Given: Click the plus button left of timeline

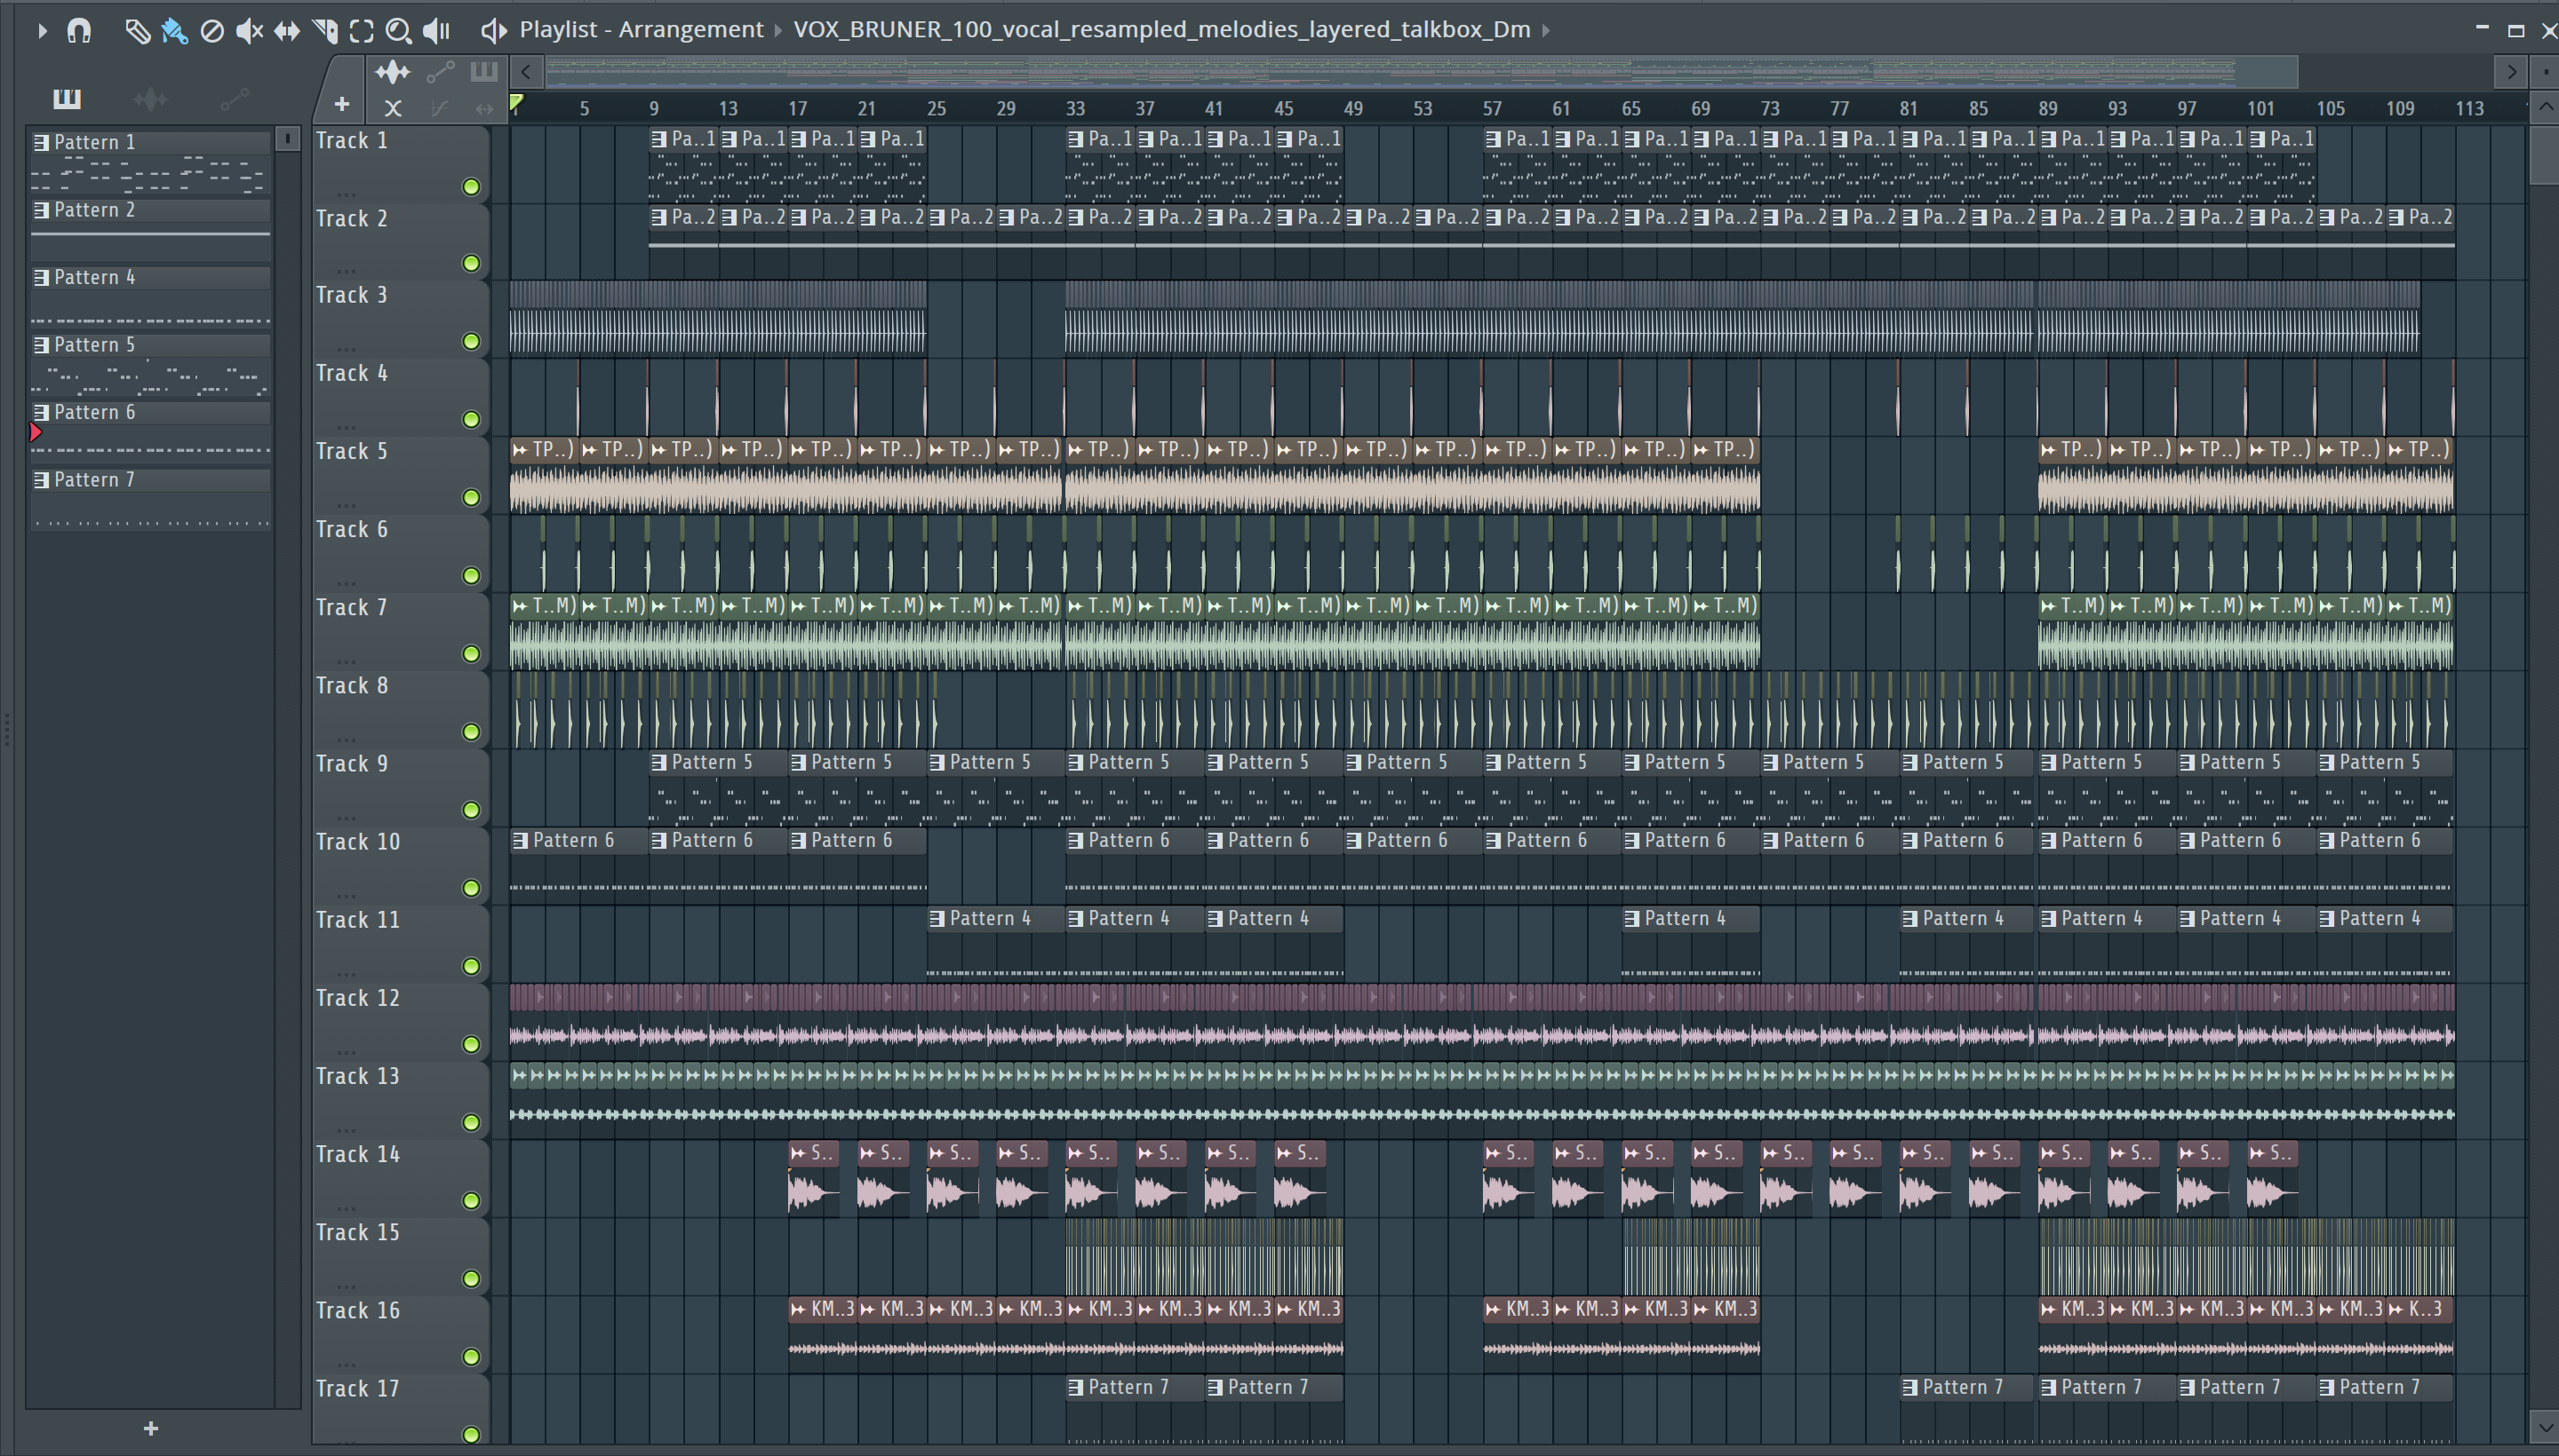Looking at the screenshot, I should (x=341, y=104).
